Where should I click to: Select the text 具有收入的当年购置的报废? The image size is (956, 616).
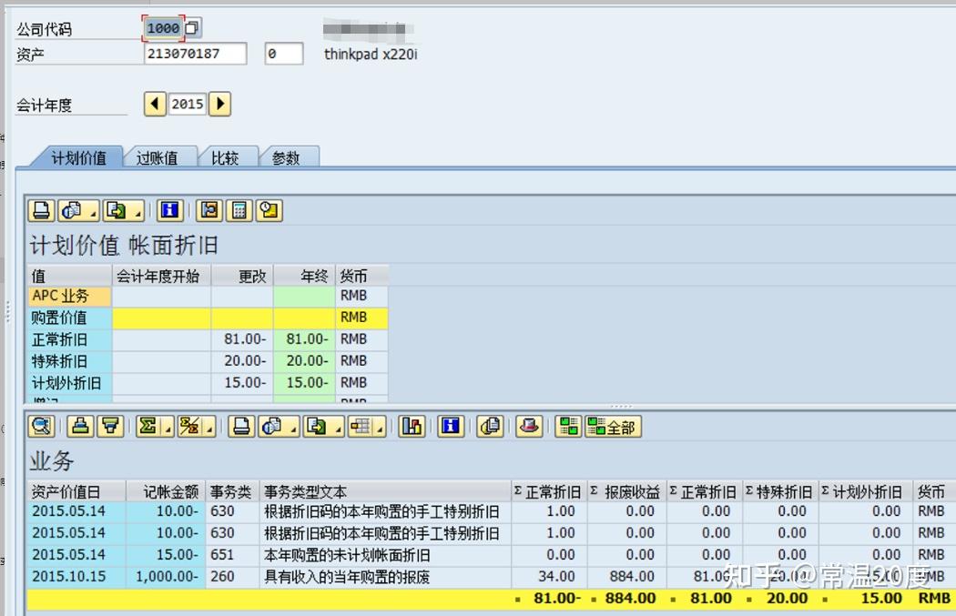347,576
